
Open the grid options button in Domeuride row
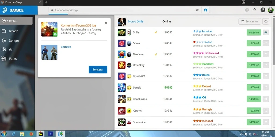[266, 122]
